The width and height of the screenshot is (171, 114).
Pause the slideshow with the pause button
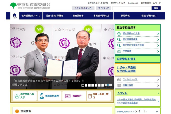108,85
